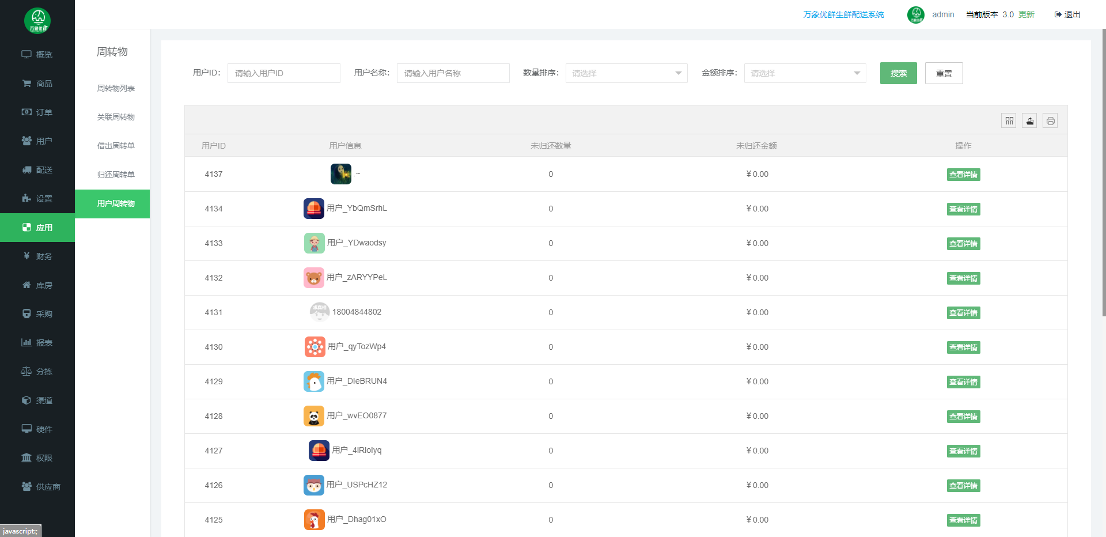Screen dimensions: 1106x537
Task: Click panda avatar of 用户_wvEO0877
Action: pyautogui.click(x=314, y=416)
